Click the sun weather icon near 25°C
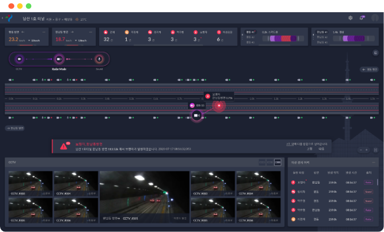The height and width of the screenshot is (232, 384). pos(77,19)
